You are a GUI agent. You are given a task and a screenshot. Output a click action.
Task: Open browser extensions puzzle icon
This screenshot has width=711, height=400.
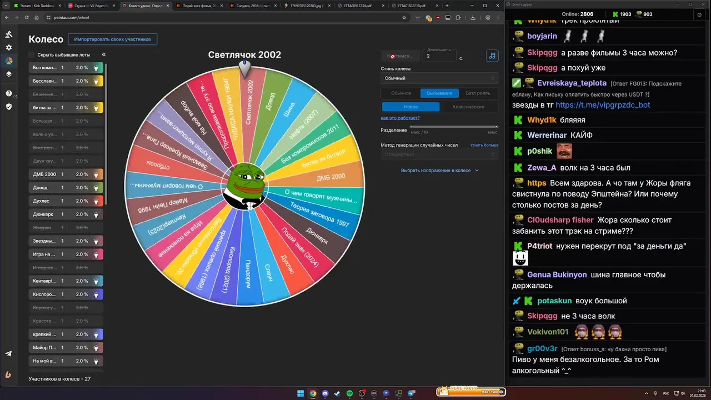click(458, 17)
